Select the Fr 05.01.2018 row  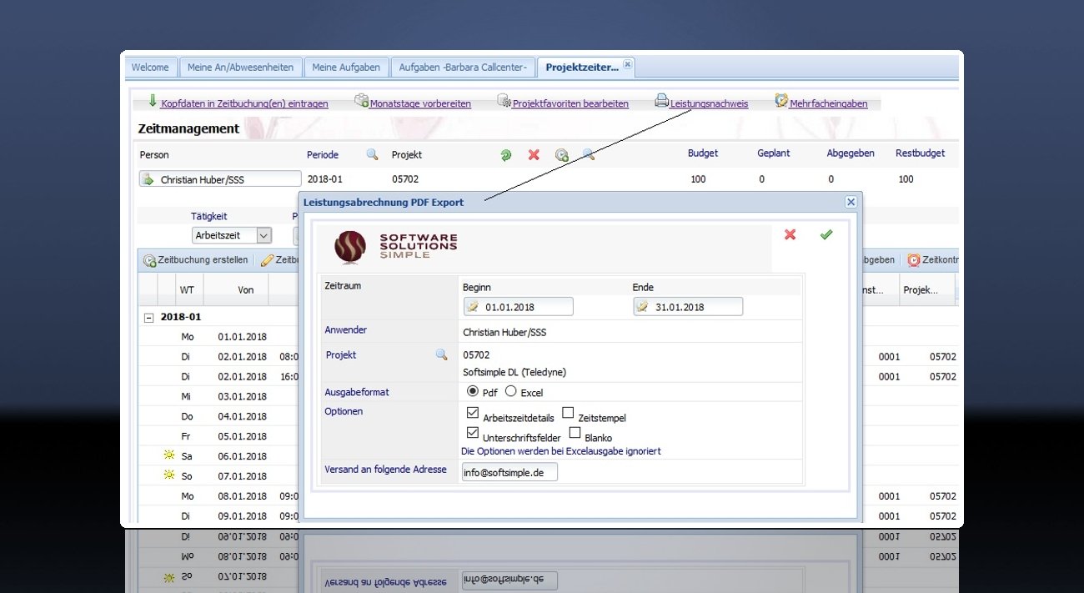click(x=218, y=436)
